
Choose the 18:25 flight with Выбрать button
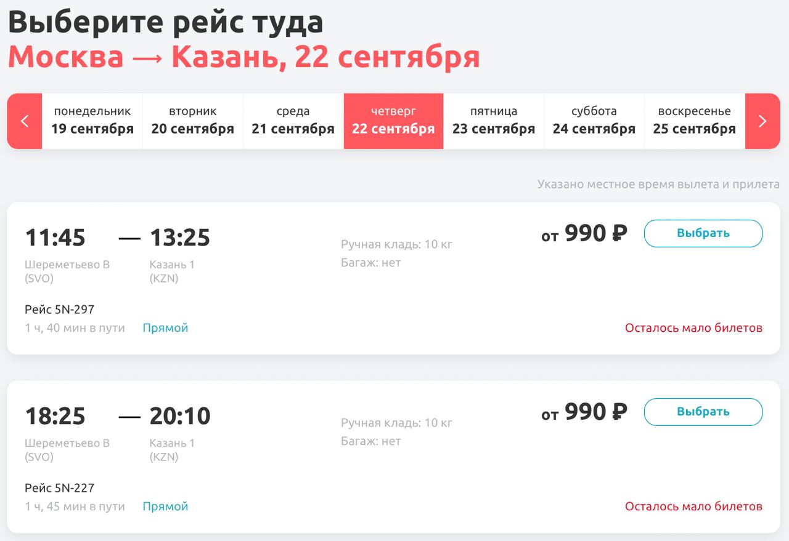(x=703, y=412)
